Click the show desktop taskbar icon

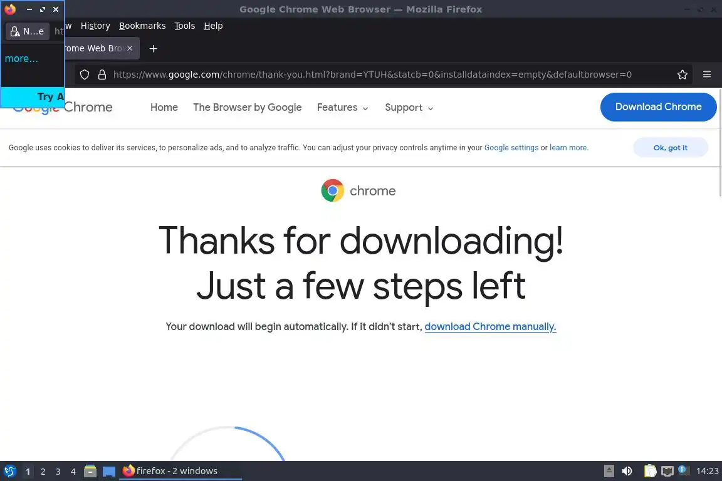108,472
